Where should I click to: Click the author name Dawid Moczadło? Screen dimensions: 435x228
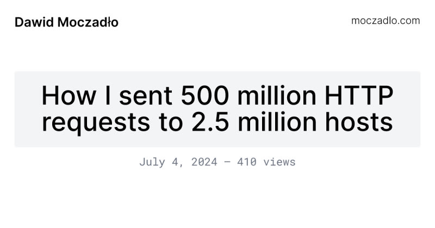click(x=66, y=22)
